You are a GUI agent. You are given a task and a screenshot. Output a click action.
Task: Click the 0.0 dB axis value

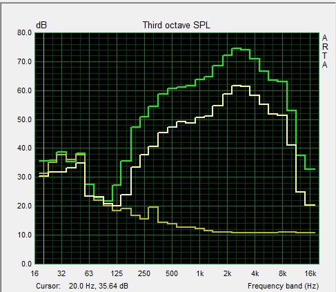pos(26,264)
